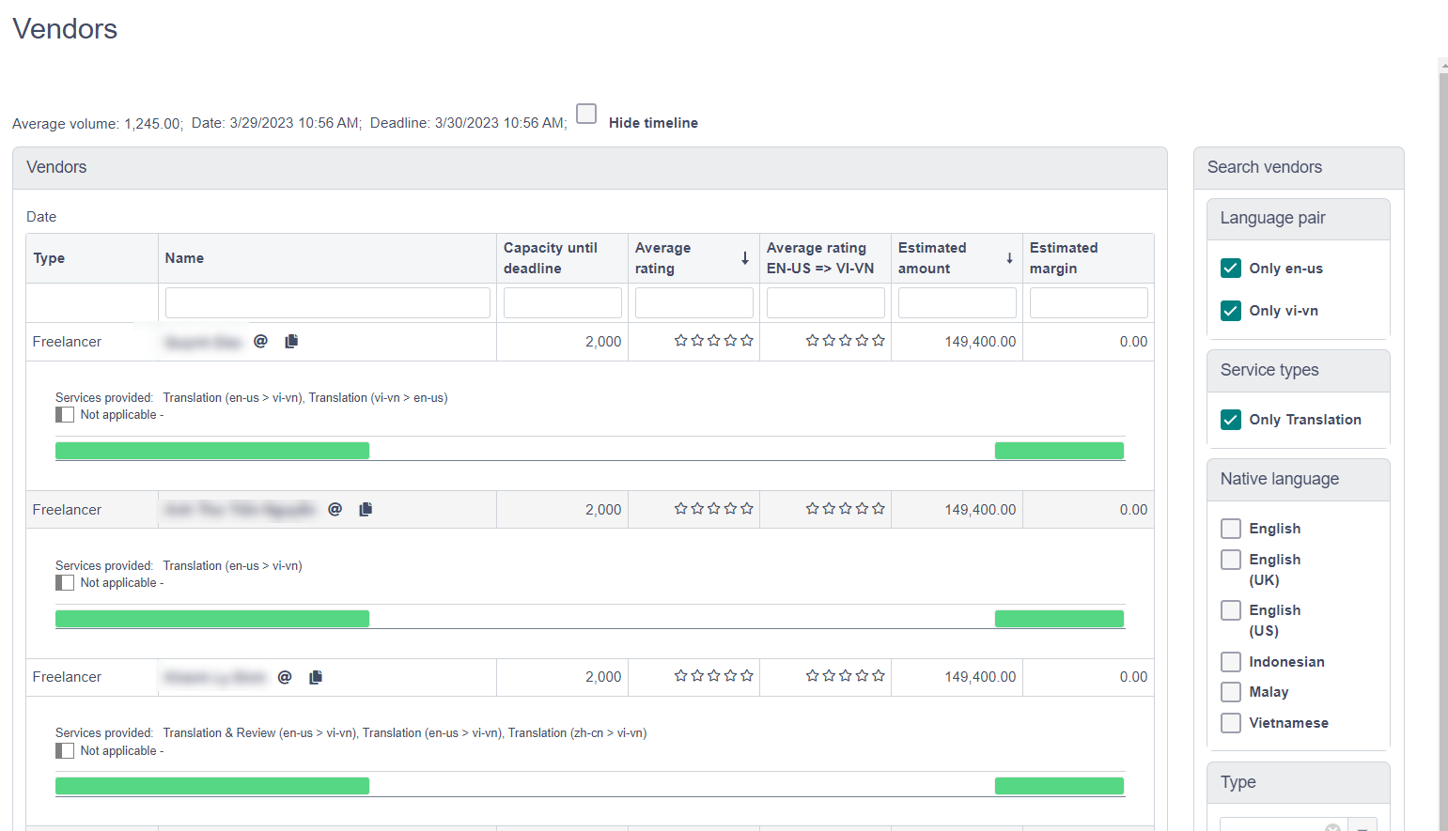Click the Service types panel header
The image size is (1448, 831).
point(1299,371)
